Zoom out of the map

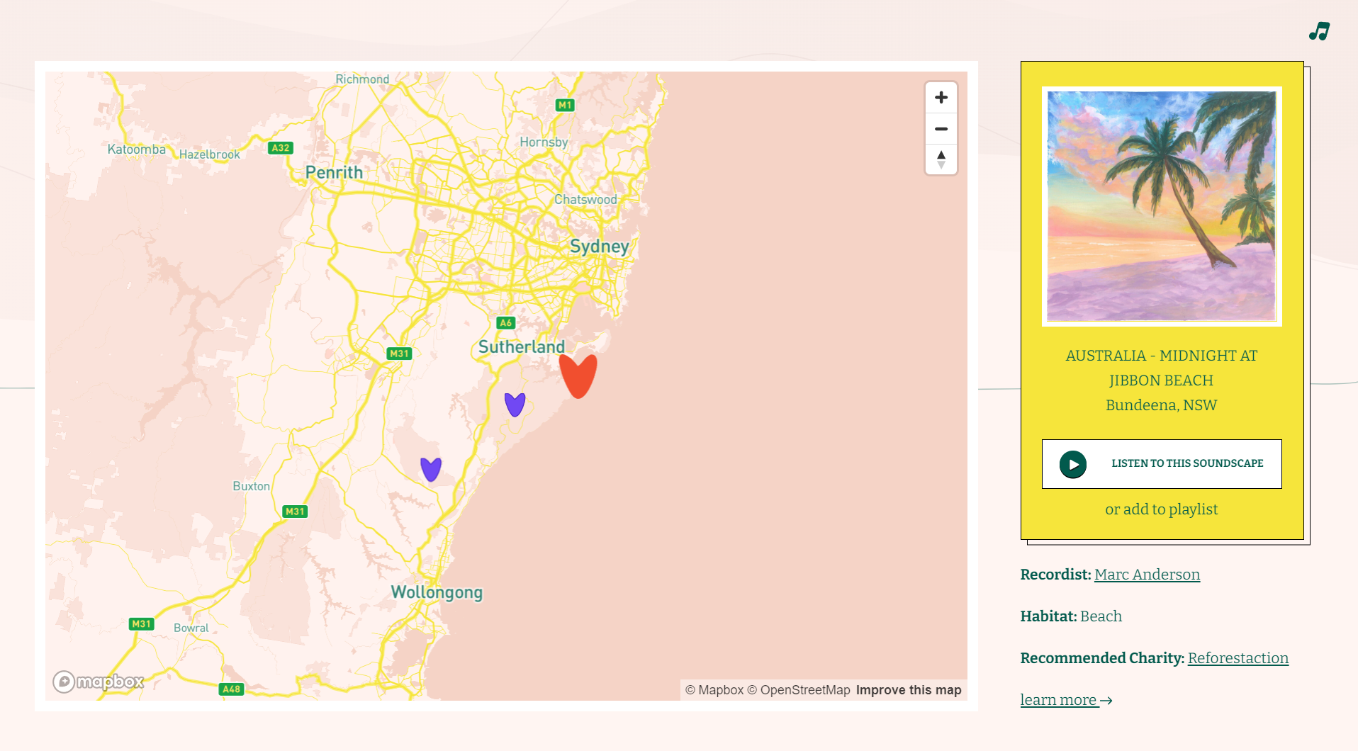click(x=941, y=129)
